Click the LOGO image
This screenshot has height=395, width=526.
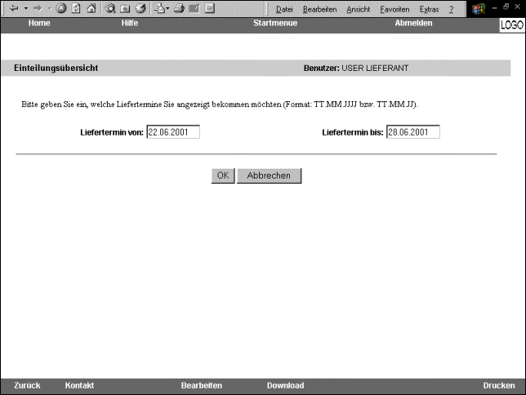coord(512,25)
